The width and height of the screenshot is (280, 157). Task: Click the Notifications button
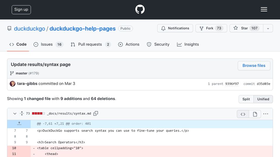tap(175, 28)
